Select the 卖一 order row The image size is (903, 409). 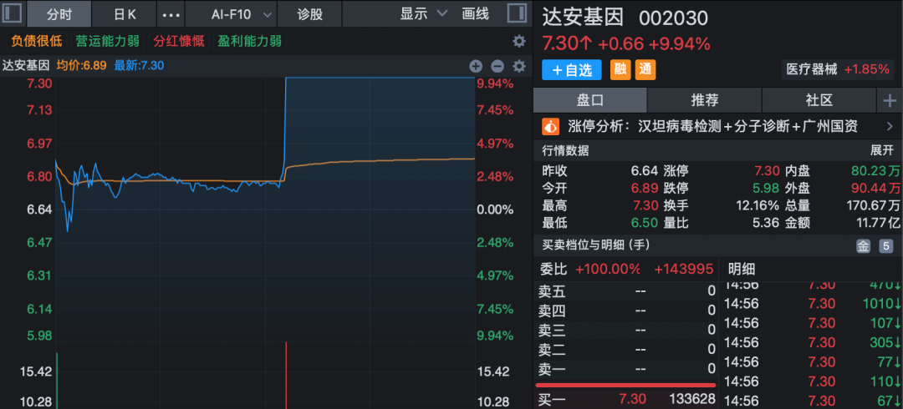coord(626,368)
